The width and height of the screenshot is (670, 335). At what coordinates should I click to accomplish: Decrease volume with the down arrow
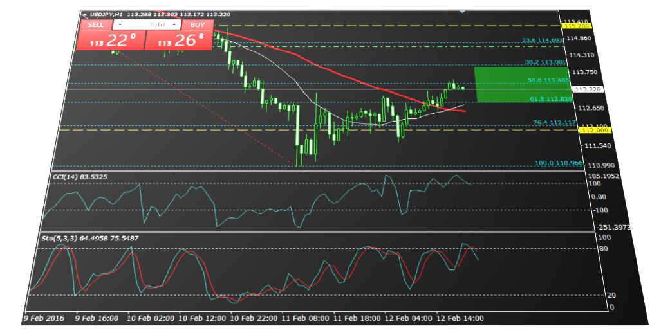point(120,24)
